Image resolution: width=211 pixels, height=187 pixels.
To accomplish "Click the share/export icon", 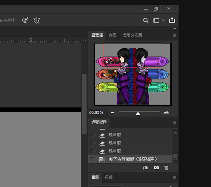I will point(172,20).
